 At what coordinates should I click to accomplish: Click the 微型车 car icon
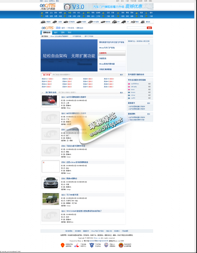(x=43, y=22)
